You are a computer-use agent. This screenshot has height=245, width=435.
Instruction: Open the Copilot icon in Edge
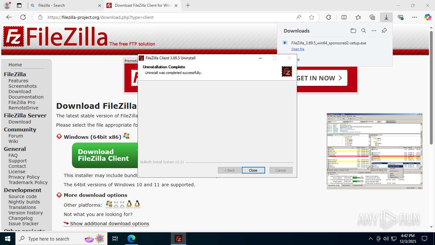click(428, 17)
